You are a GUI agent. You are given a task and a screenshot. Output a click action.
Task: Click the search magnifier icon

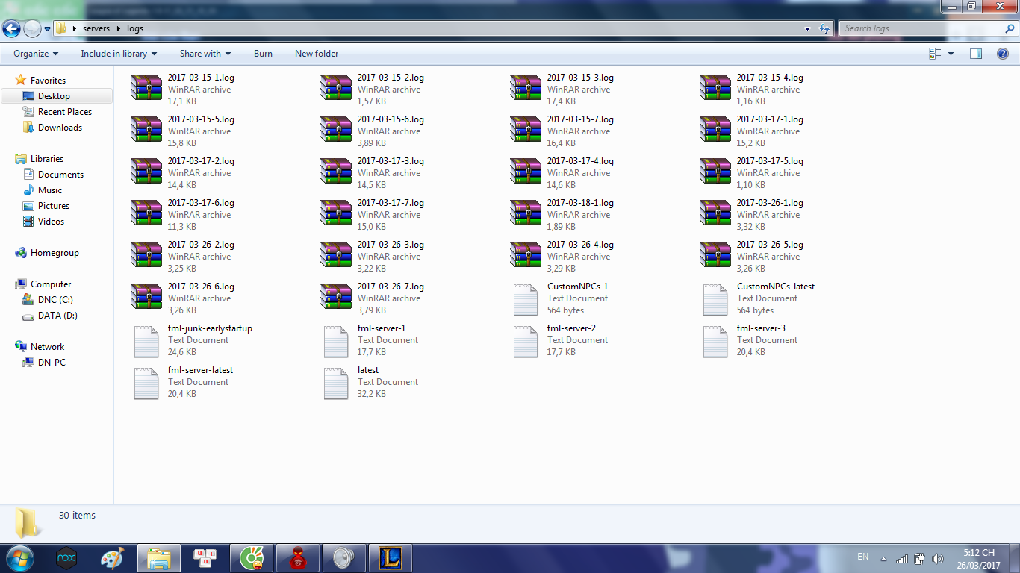point(1010,28)
